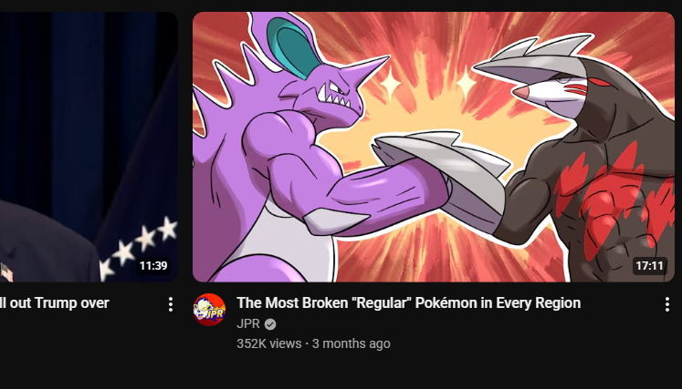The width and height of the screenshot is (682, 389).
Task: Click the 11:39 duration badge
Action: (153, 266)
